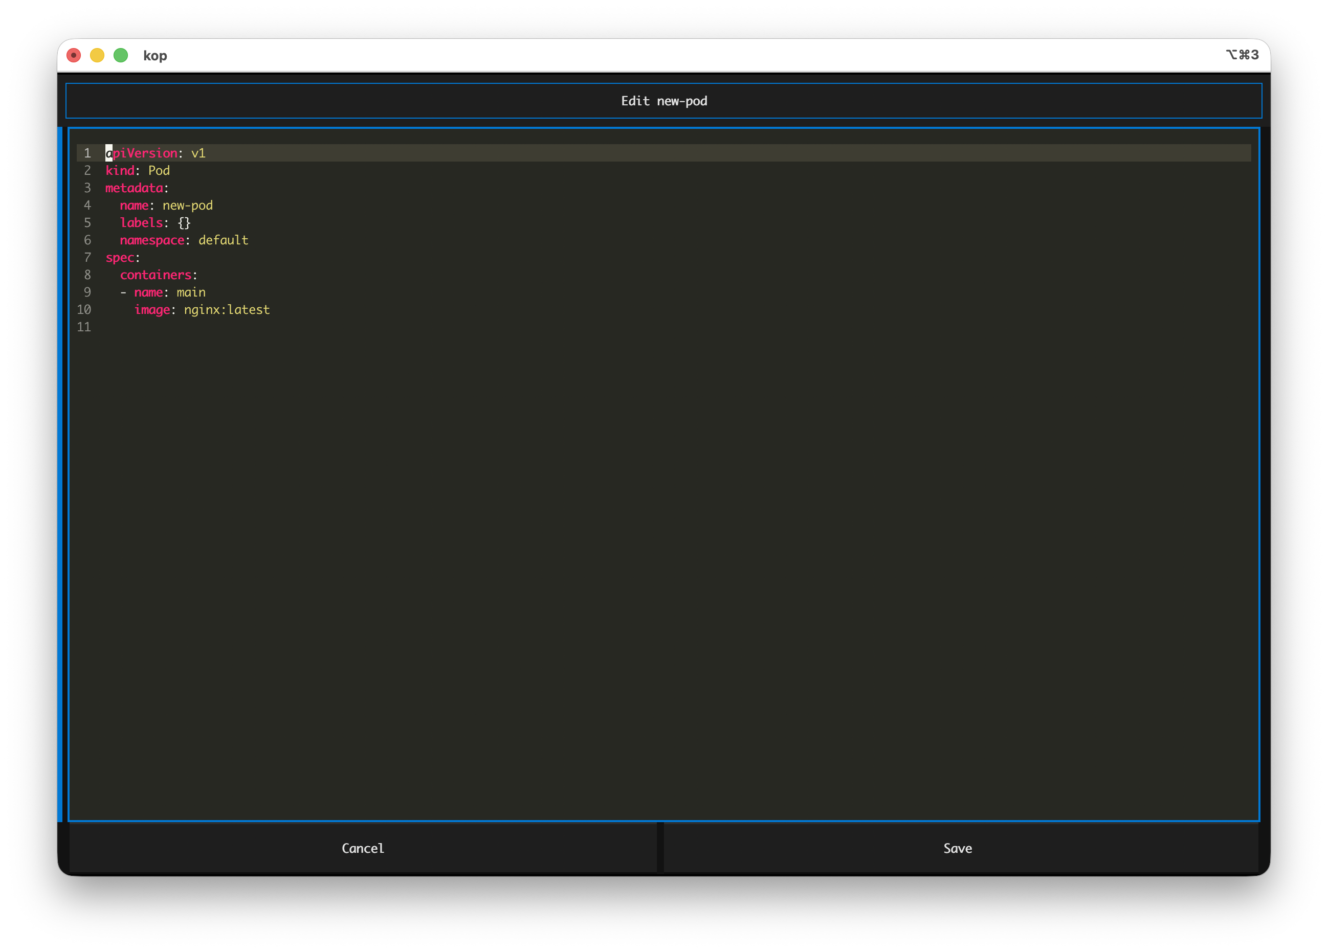Click the 'image' key on line 10
This screenshot has height=952, width=1328.
(152, 309)
